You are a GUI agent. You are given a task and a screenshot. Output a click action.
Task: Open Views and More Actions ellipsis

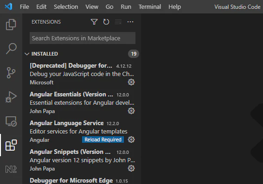(130, 22)
